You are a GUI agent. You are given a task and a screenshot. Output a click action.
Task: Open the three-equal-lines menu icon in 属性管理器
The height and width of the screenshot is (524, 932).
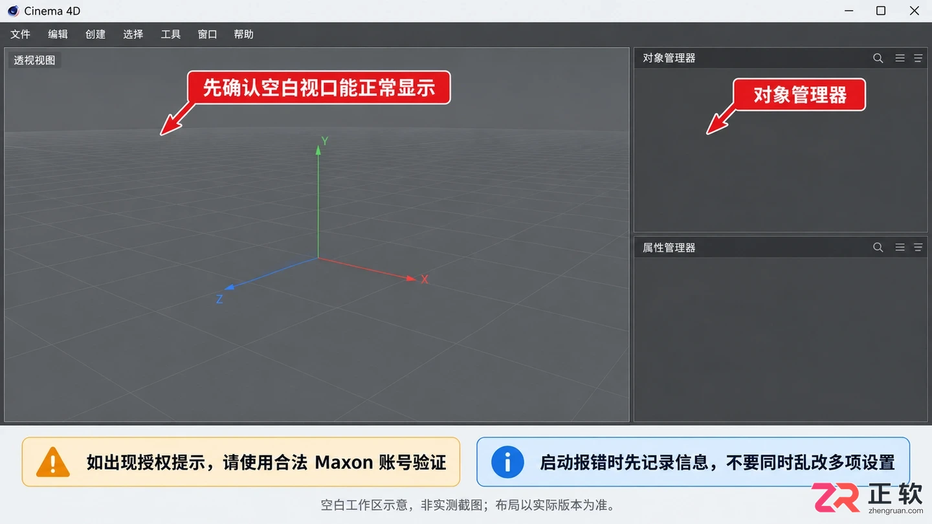tap(900, 247)
